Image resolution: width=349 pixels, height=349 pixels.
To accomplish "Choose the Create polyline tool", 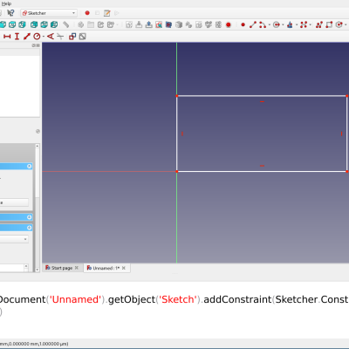I will coord(319,24).
